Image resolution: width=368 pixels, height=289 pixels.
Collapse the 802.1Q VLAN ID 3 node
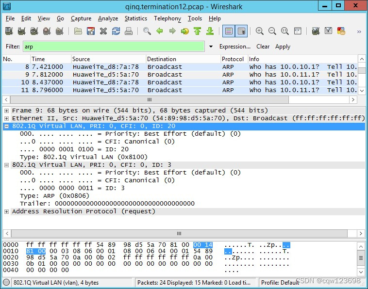click(7, 165)
